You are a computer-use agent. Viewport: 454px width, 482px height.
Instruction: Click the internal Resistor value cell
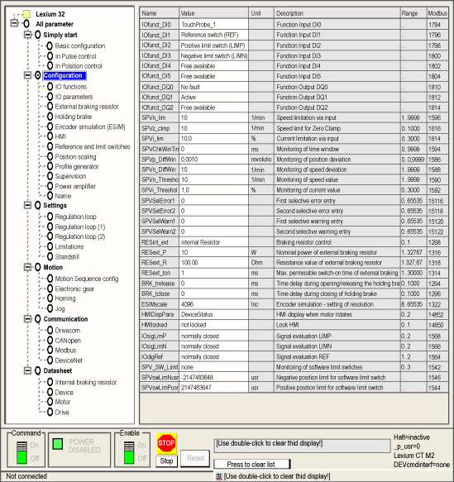[x=213, y=242]
